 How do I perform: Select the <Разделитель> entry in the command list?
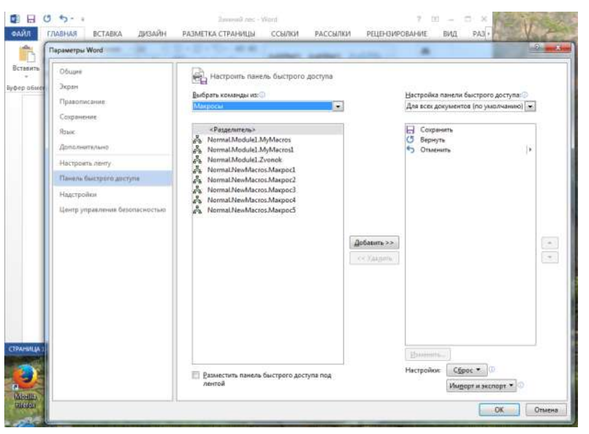(232, 130)
